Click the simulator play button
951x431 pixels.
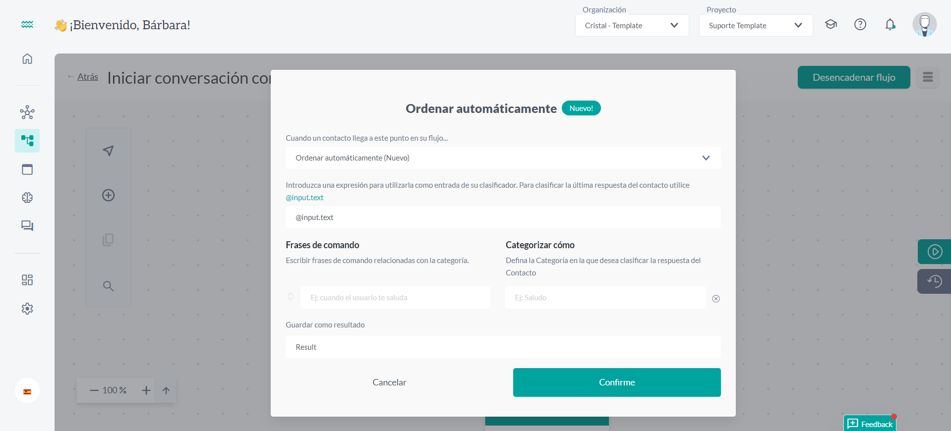click(x=934, y=252)
